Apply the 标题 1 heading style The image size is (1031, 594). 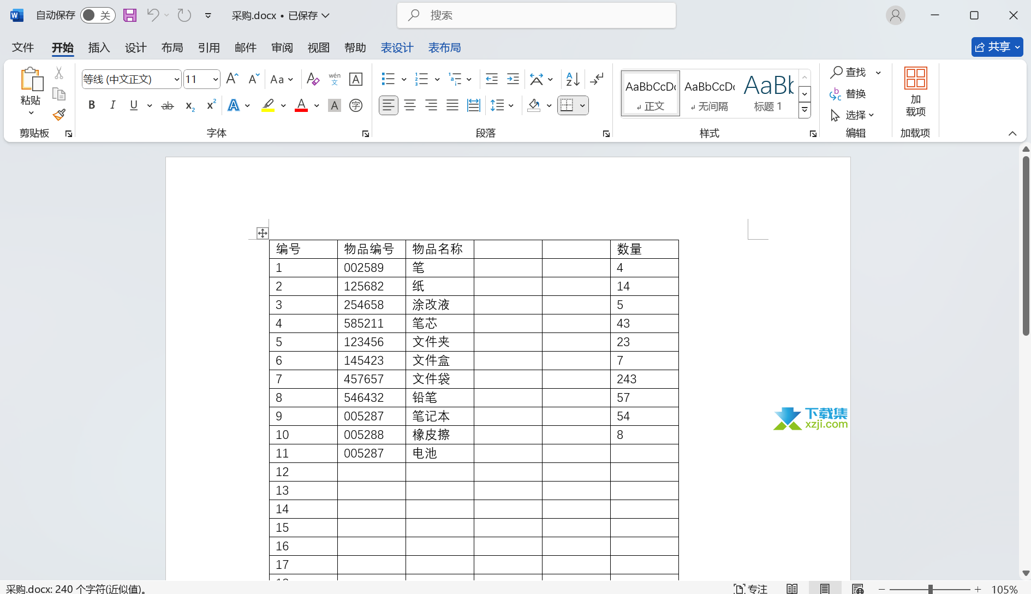pos(768,93)
